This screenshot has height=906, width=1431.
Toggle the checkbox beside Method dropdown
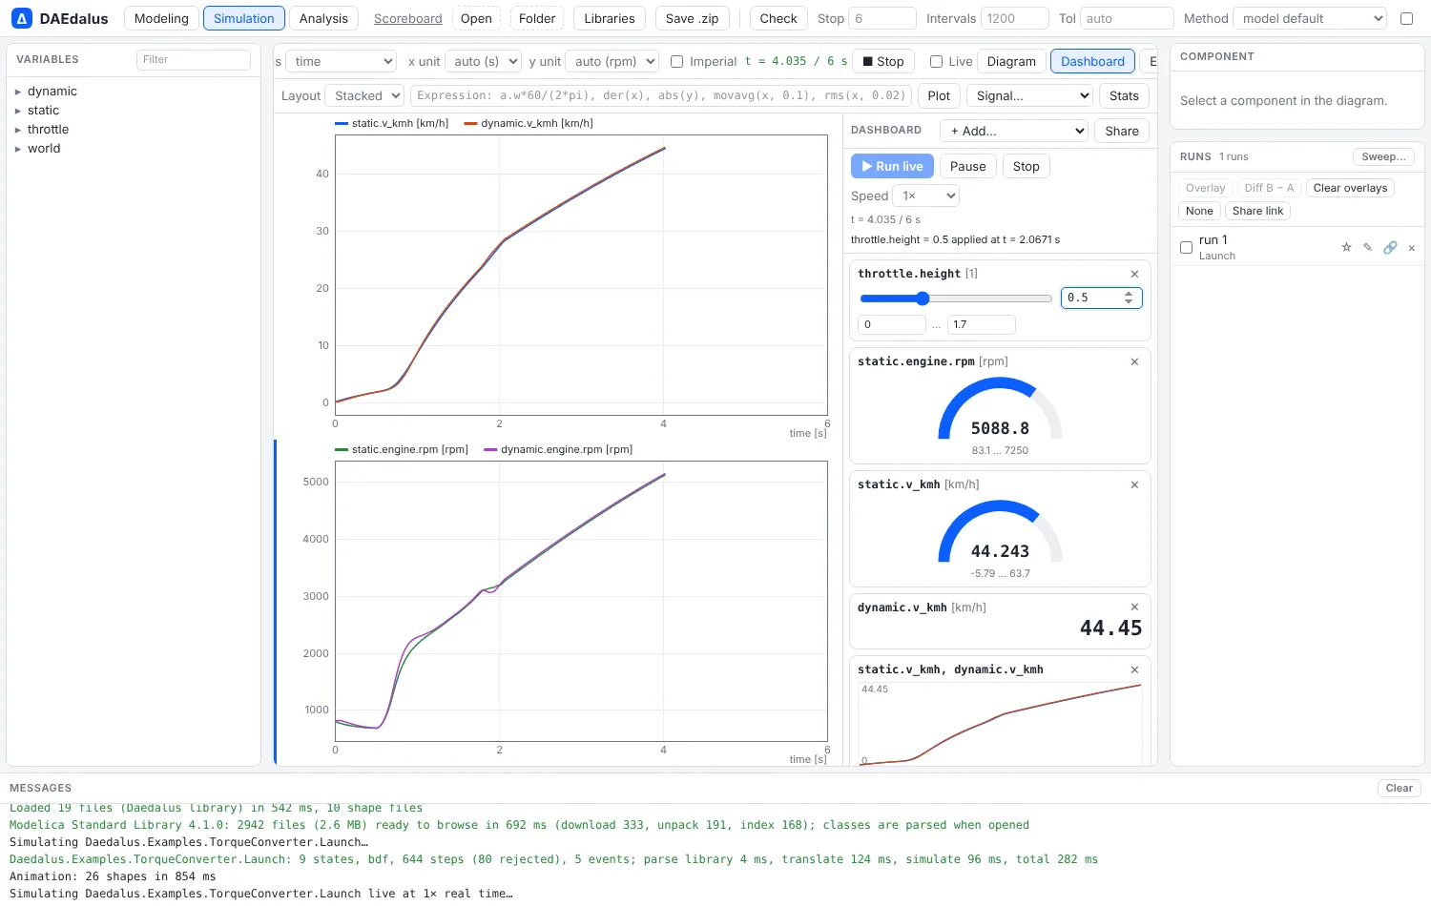(x=1406, y=18)
